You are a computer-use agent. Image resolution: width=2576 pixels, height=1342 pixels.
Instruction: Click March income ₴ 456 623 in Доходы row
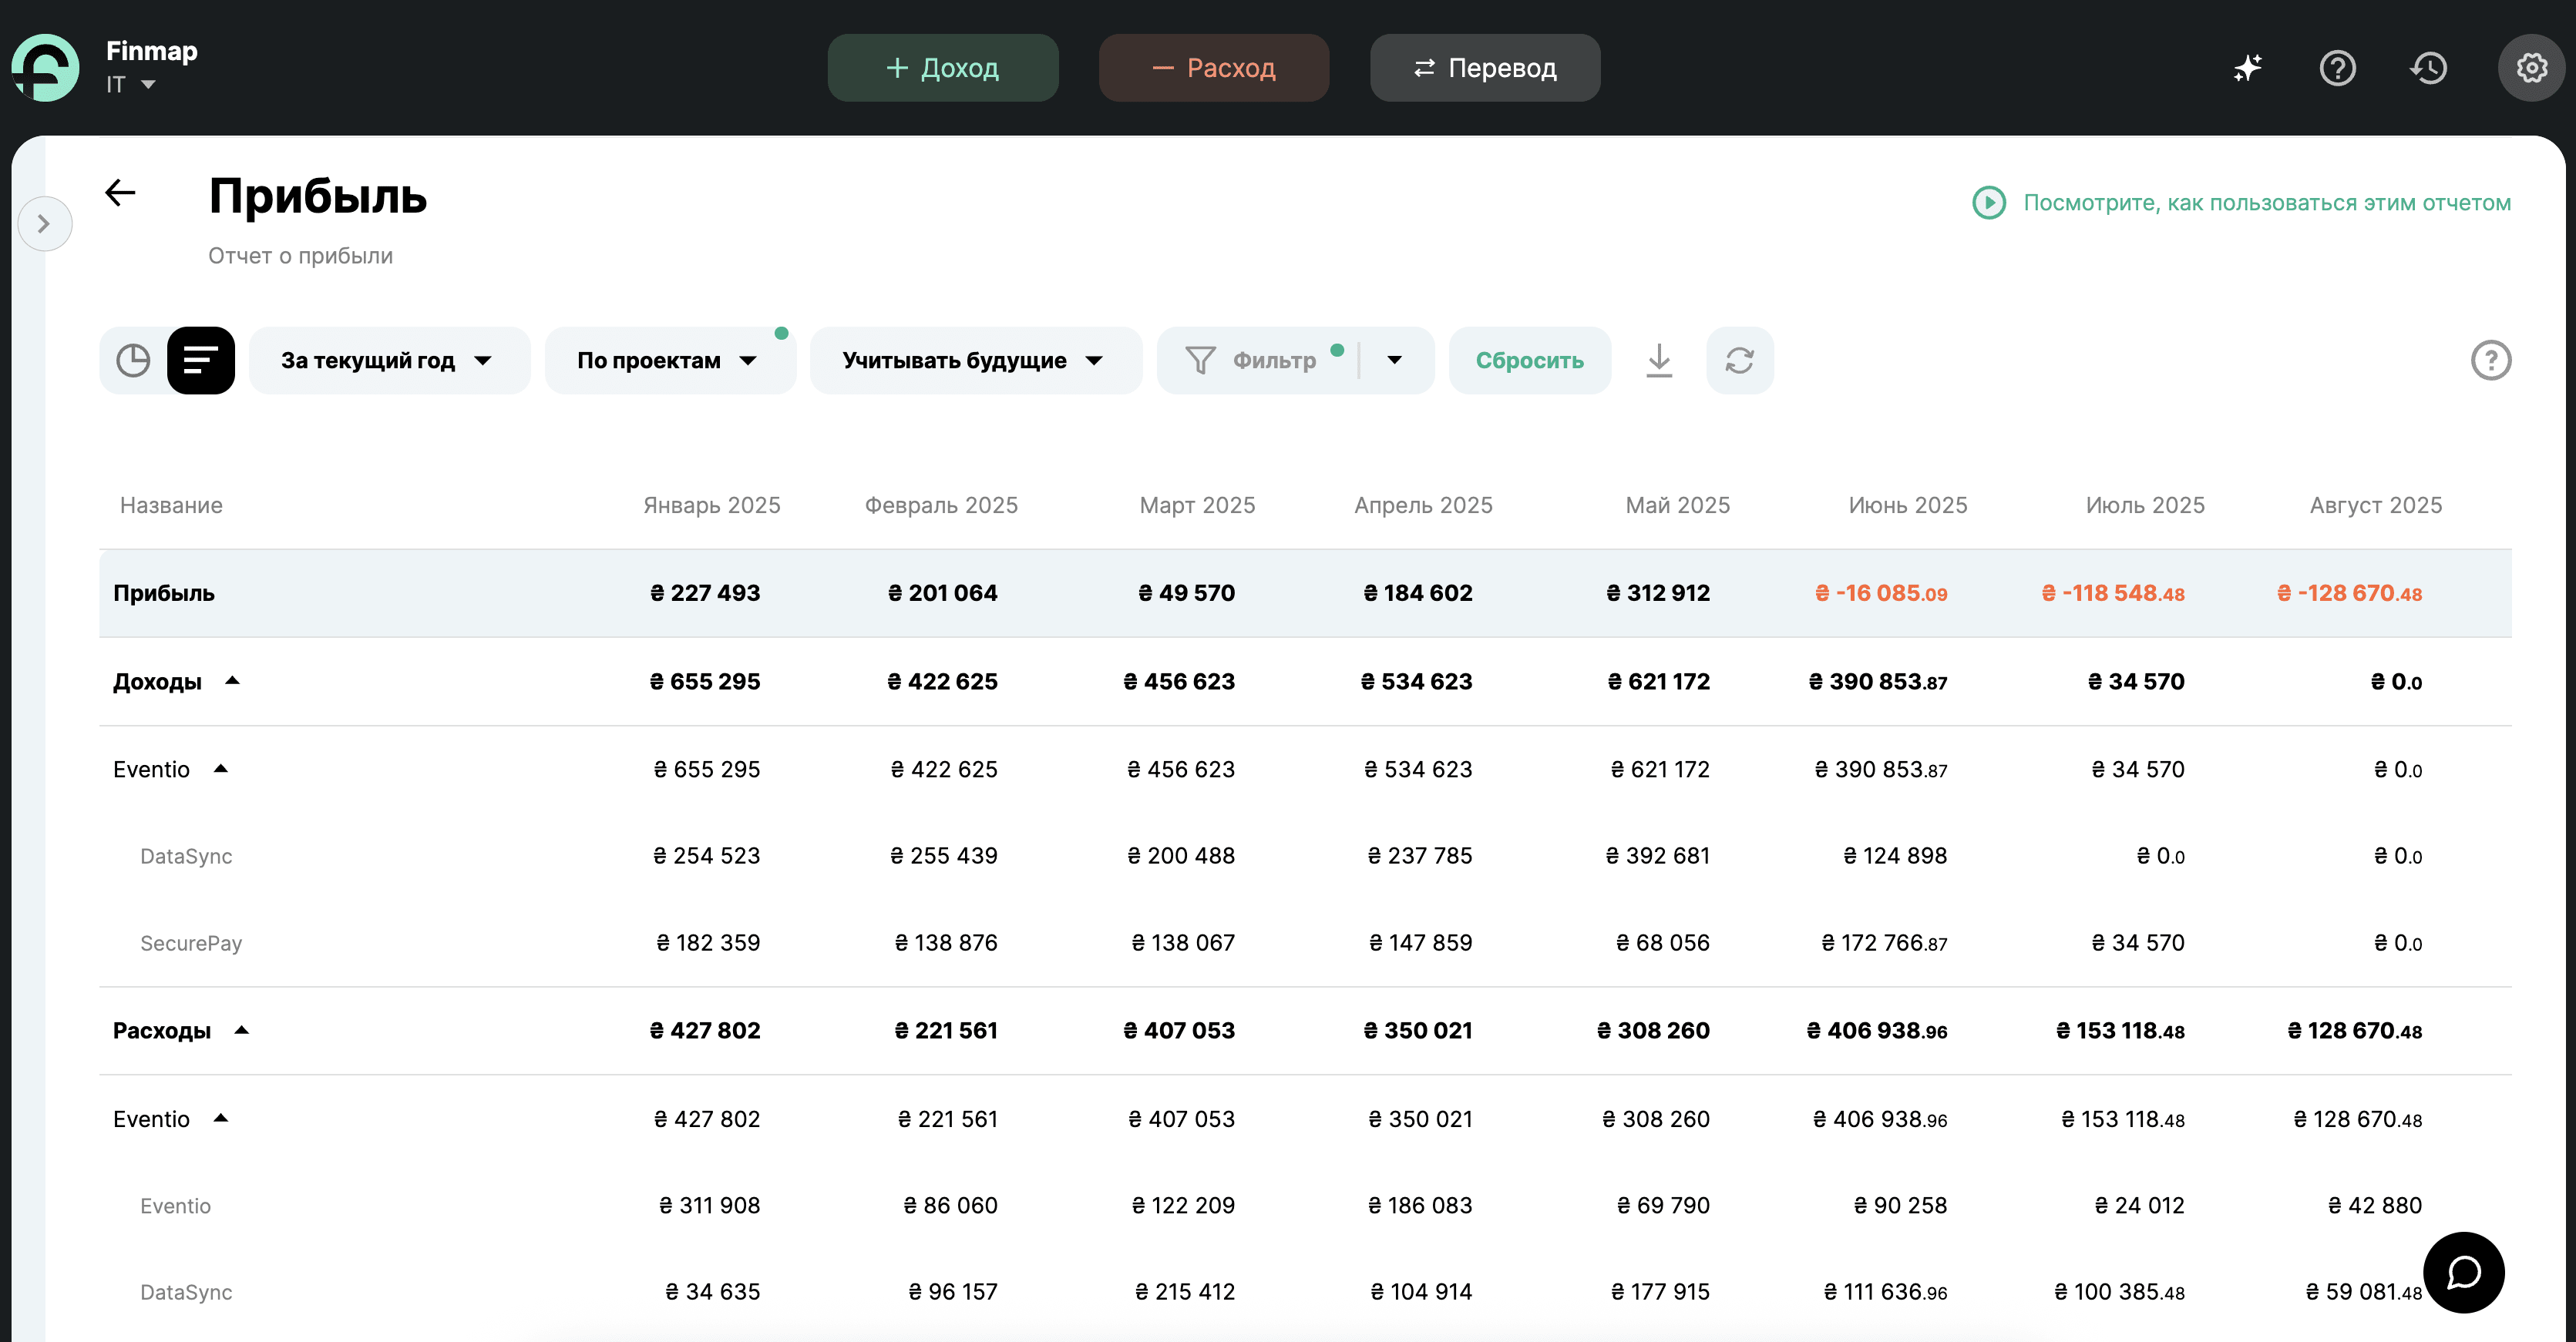(x=1179, y=680)
